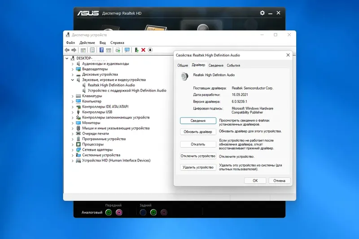Viewport: 359px width, 239px height.
Task: Select the Сетевые адаптеры tree item
Action: [97, 150]
